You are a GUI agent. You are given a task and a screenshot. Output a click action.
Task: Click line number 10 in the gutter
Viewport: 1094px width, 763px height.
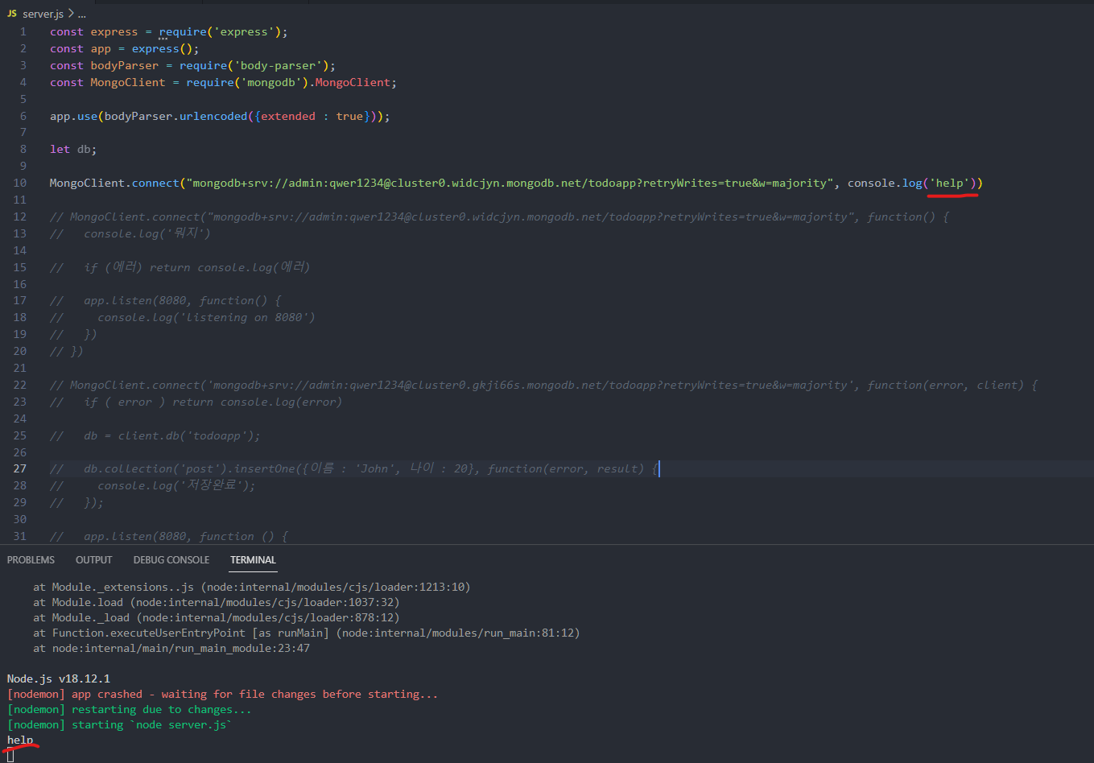pyautogui.click(x=20, y=184)
